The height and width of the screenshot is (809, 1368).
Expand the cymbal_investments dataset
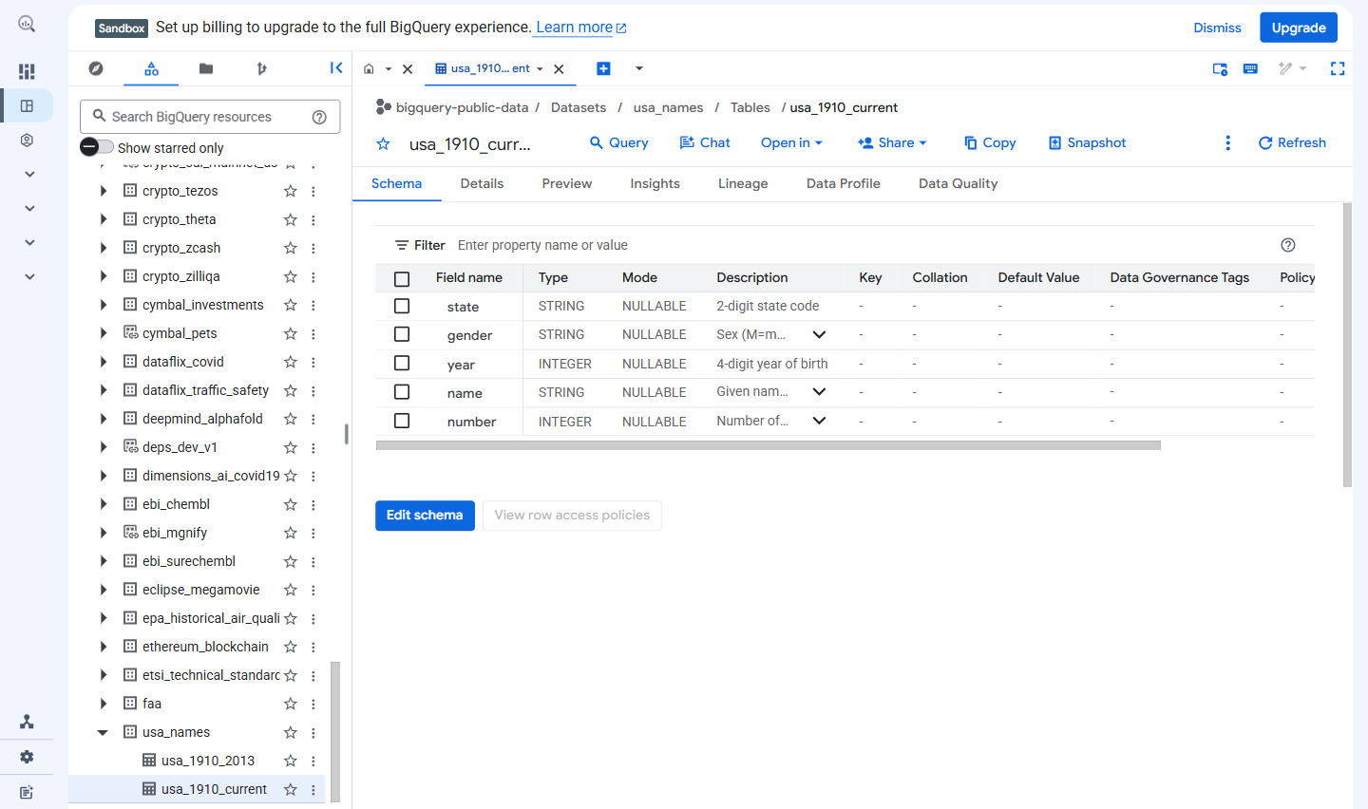[103, 305]
